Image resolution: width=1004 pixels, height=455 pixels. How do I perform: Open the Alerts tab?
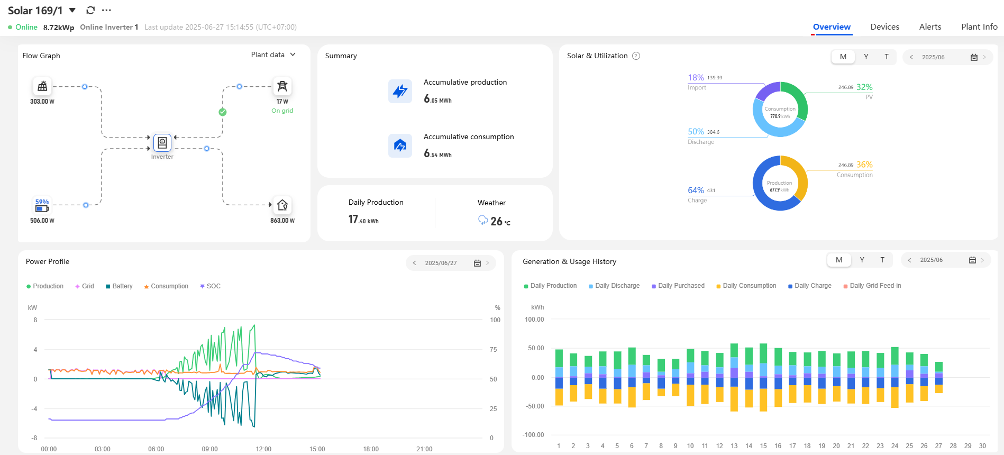(x=930, y=27)
